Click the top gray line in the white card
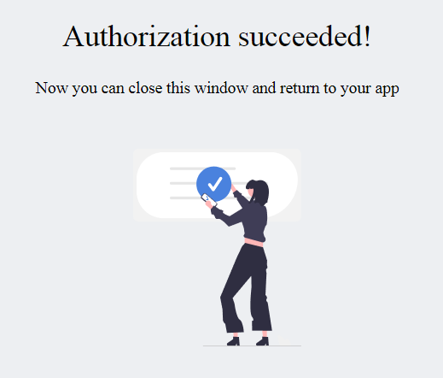The image size is (443, 378). [202, 168]
